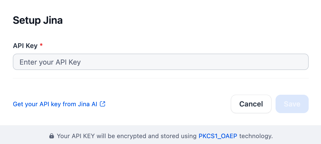Click the padlock icon in the footer
The image size is (321, 144).
click(52, 136)
